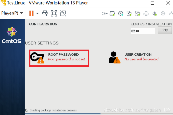
Task: Click the Help! button
Action: pyautogui.click(x=164, y=30)
